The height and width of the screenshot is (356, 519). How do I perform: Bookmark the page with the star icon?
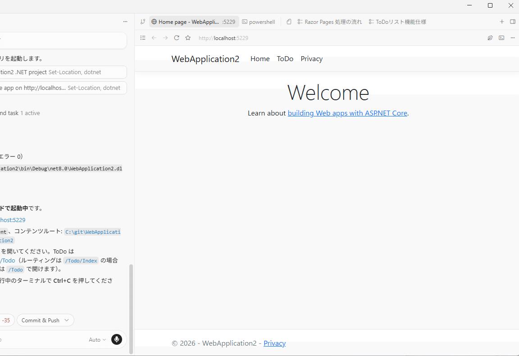(x=188, y=38)
